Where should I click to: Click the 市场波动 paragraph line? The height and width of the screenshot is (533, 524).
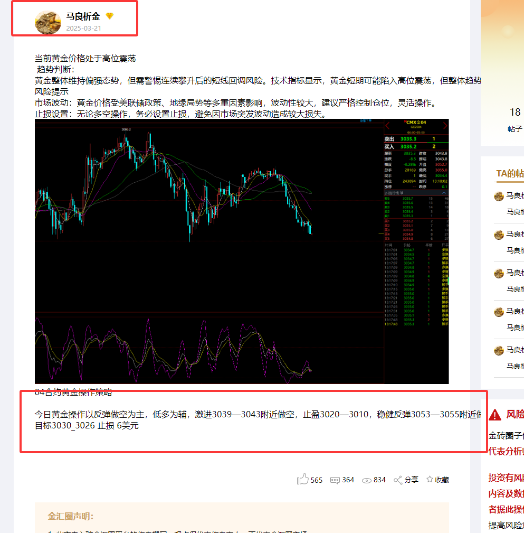click(236, 102)
